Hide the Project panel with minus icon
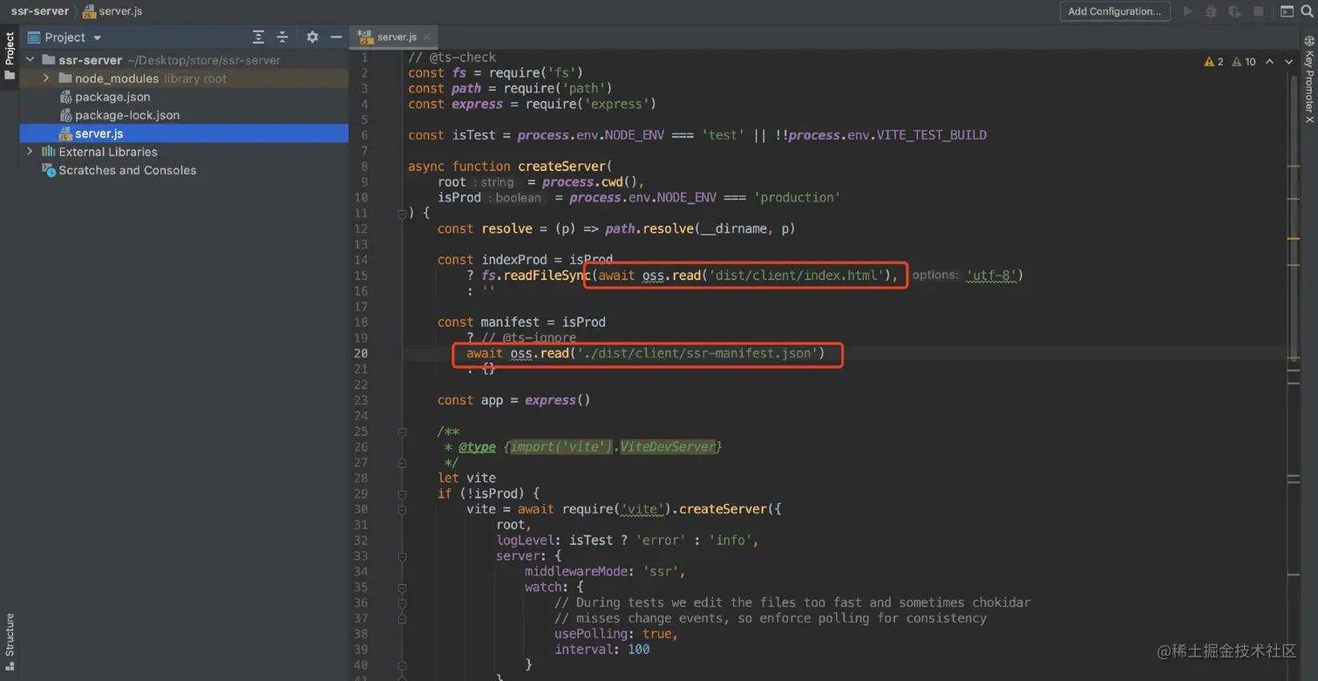The image size is (1318, 681). 336,37
